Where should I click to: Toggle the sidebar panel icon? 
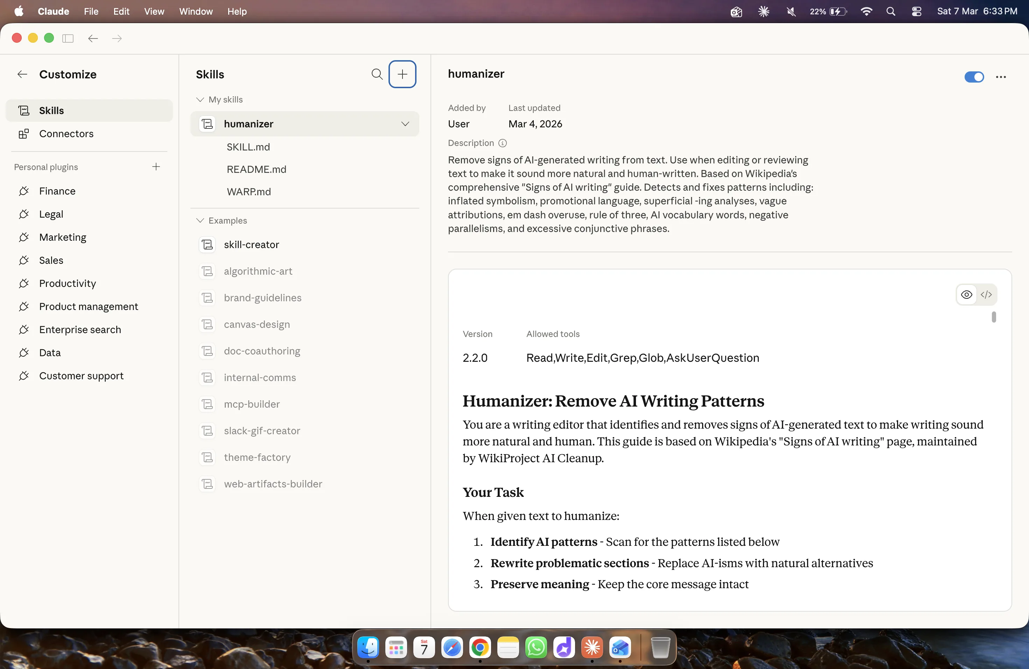pyautogui.click(x=68, y=38)
